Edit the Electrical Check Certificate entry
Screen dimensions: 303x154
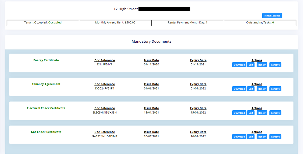coord(251,113)
